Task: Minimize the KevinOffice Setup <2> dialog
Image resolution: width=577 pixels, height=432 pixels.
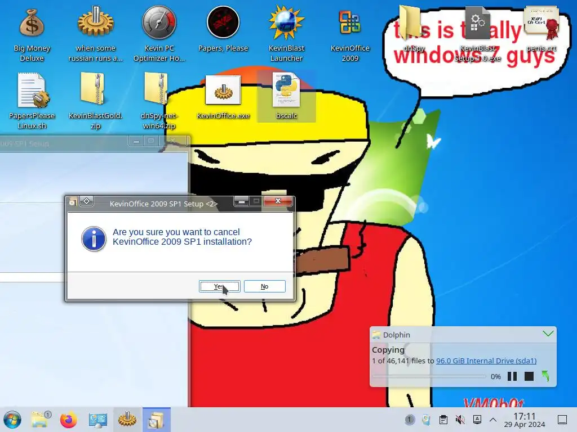Action: point(241,201)
